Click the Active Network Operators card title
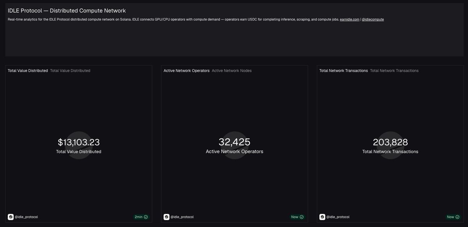Image resolution: width=468 pixels, height=227 pixels. (186, 71)
